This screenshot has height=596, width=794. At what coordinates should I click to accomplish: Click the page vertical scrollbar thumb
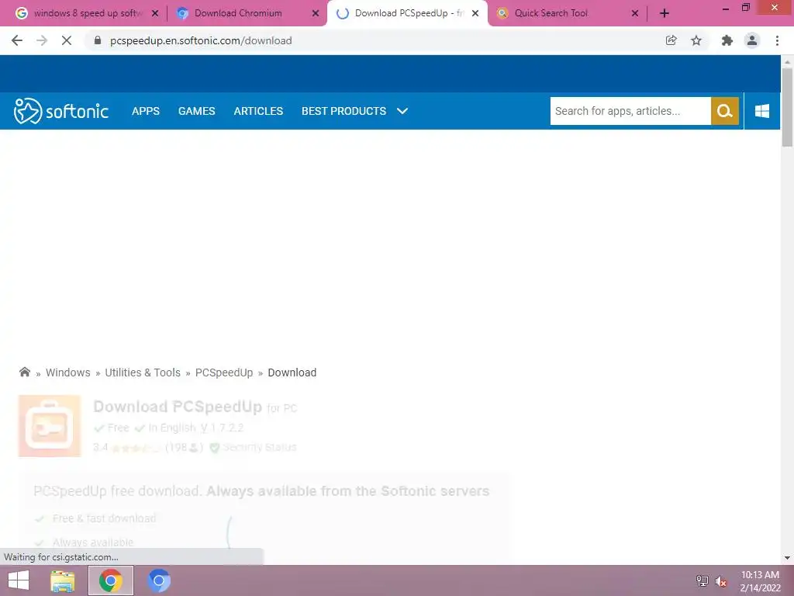(787, 107)
